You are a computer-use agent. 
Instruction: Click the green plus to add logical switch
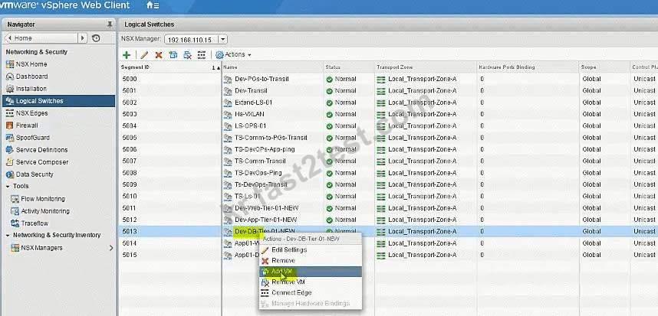[x=127, y=55]
